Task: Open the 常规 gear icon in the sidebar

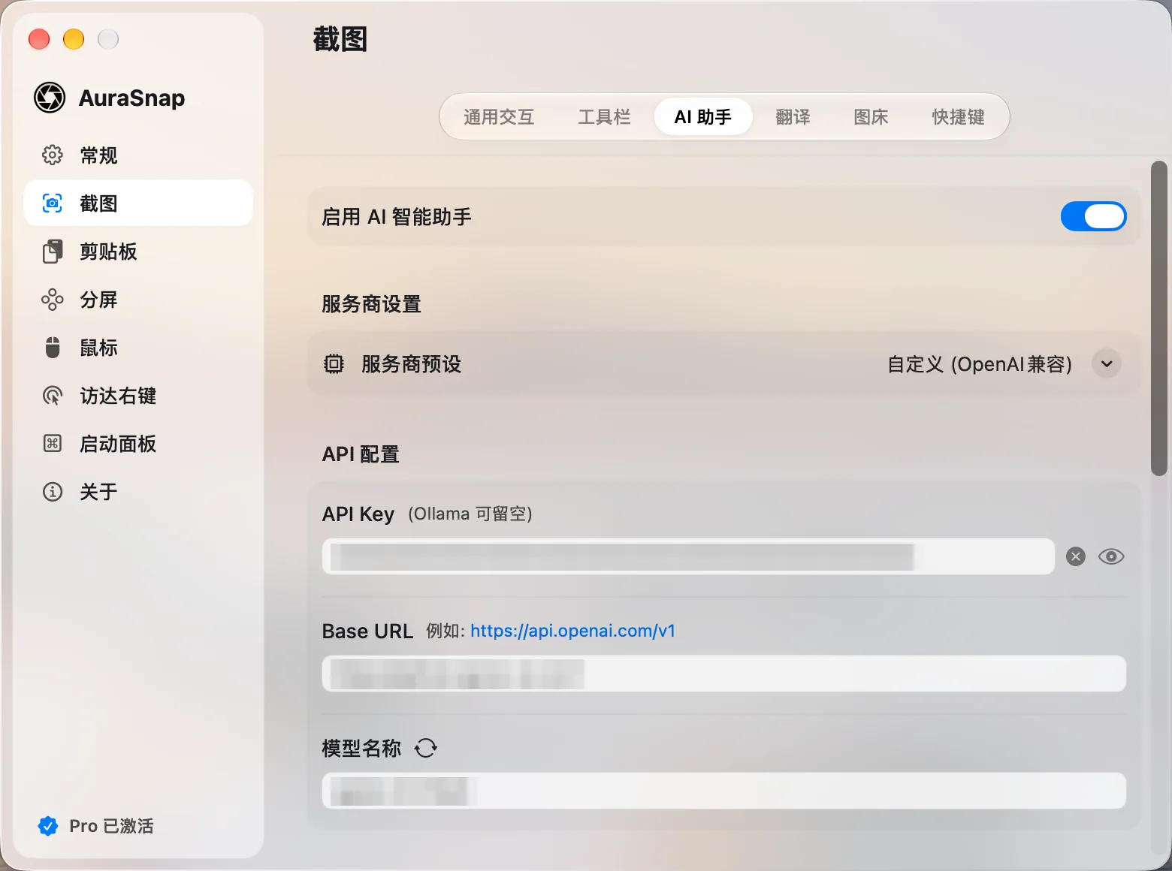Action: [52, 155]
